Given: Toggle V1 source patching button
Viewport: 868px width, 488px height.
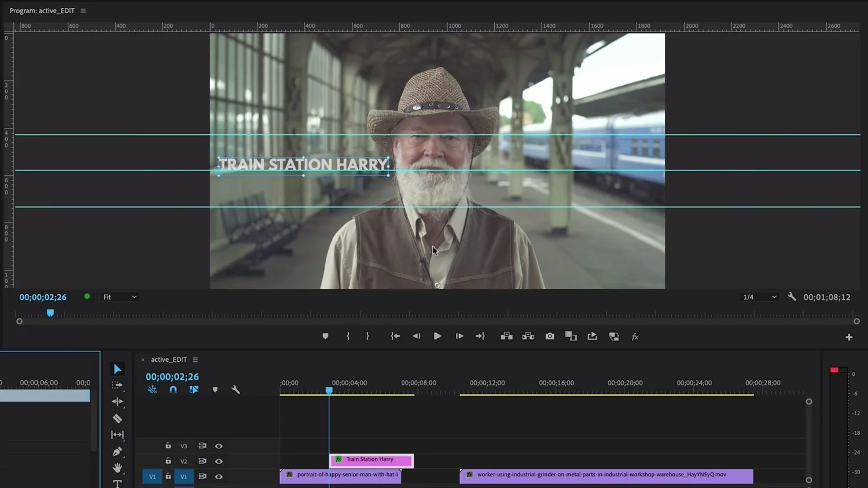Looking at the screenshot, I should pos(152,476).
